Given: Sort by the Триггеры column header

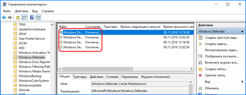Looking at the screenshot, I should pyautogui.click(x=110, y=27).
